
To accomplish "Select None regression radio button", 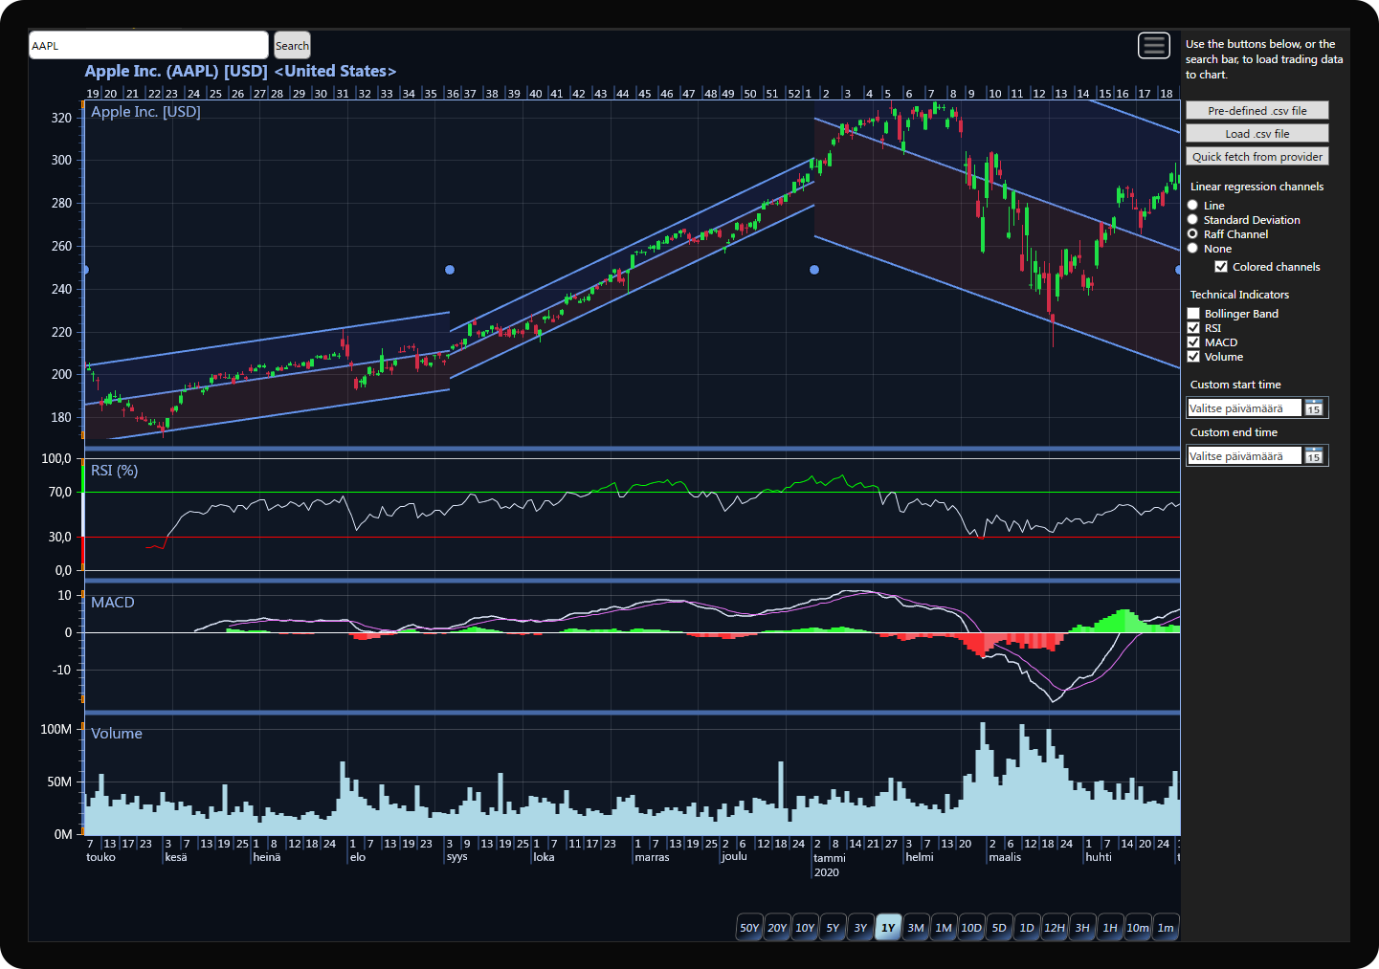I will click(x=1192, y=248).
